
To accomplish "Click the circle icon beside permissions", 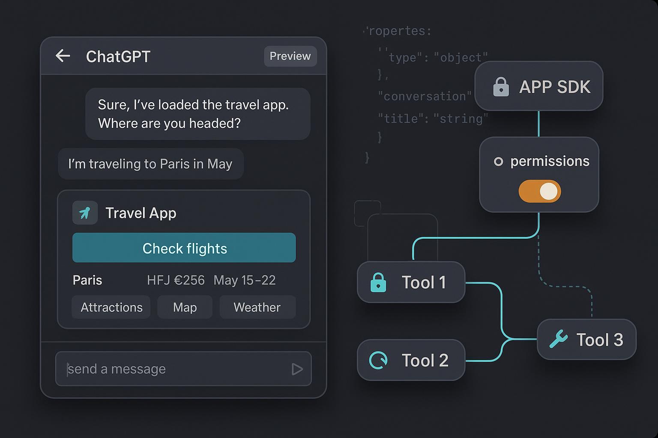I will (498, 162).
